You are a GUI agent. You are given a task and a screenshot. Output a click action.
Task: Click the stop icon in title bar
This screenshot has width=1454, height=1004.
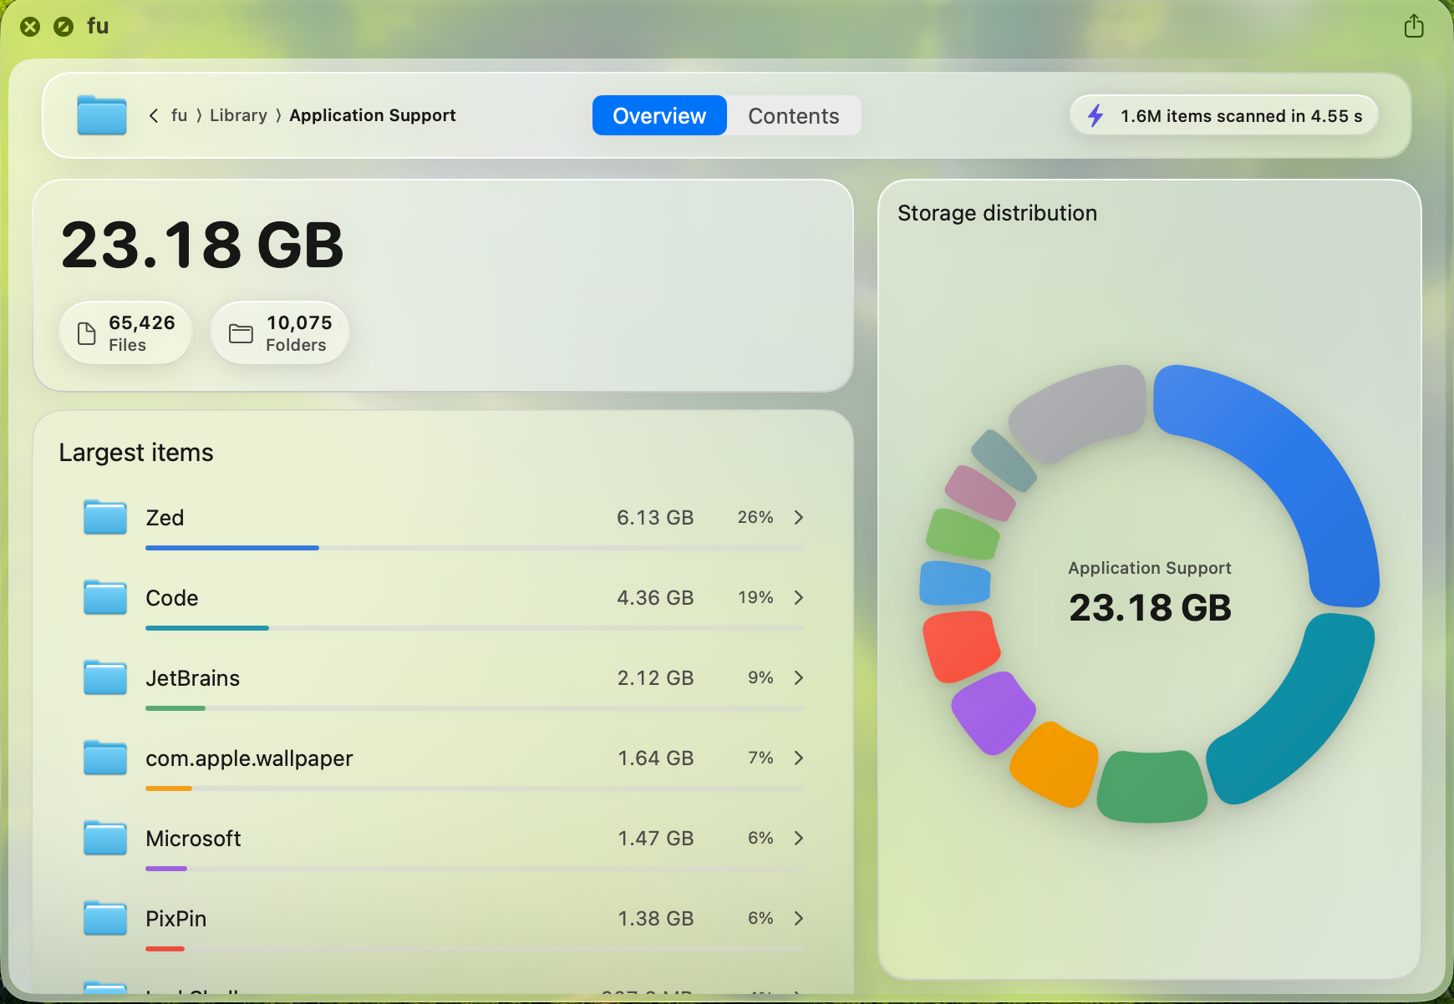[x=64, y=27]
